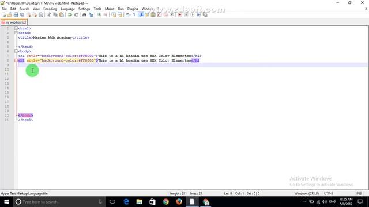Click the Master Web Academy title text

[52, 37]
